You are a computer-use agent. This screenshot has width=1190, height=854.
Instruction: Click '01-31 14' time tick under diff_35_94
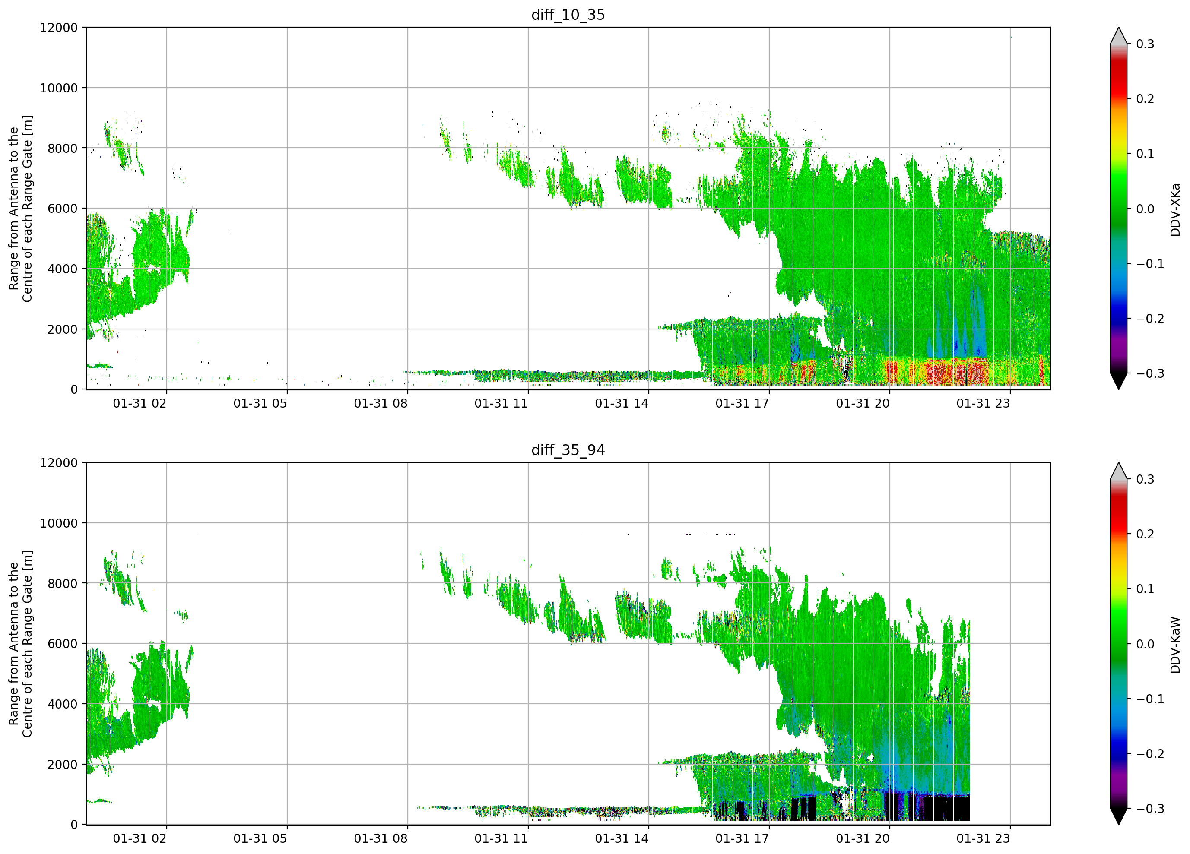click(x=622, y=839)
